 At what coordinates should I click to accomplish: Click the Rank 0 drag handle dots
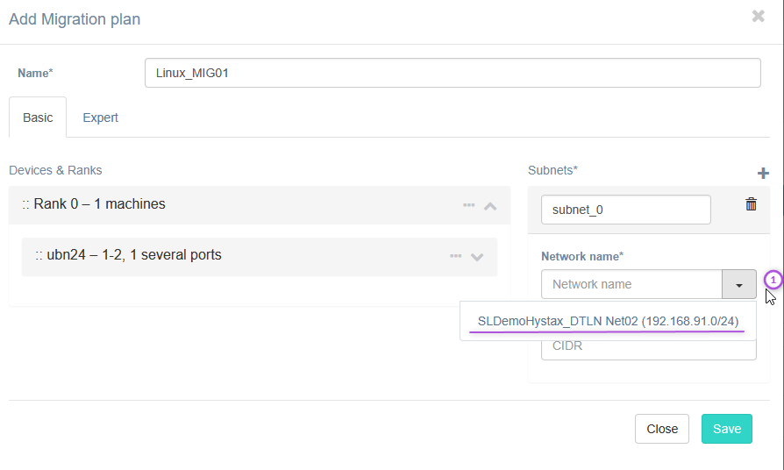(x=26, y=204)
